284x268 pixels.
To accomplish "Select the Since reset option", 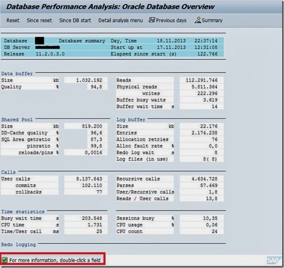I will tap(39, 20).
